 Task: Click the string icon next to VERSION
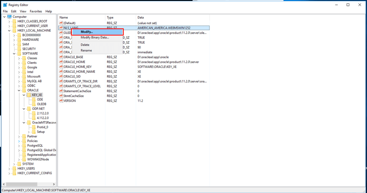(x=61, y=101)
